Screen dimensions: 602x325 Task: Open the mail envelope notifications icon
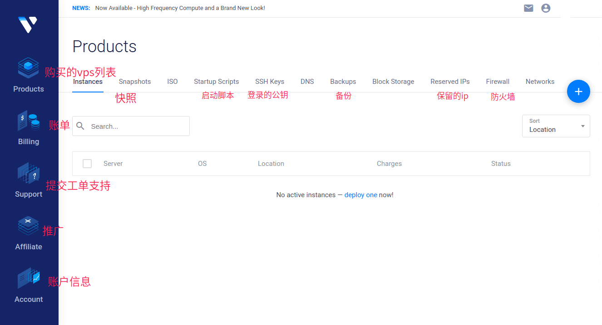pyautogui.click(x=528, y=8)
